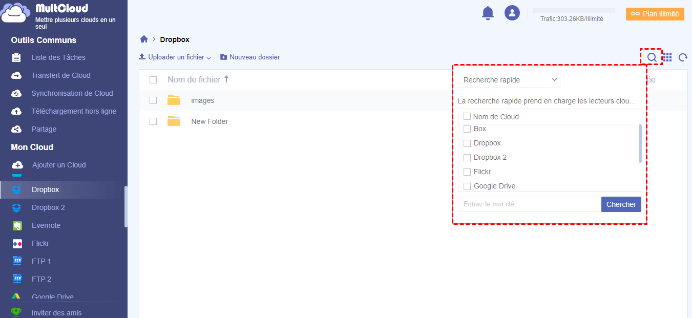Open Téléchargement hors ligne
The image size is (692, 318).
click(x=74, y=111)
